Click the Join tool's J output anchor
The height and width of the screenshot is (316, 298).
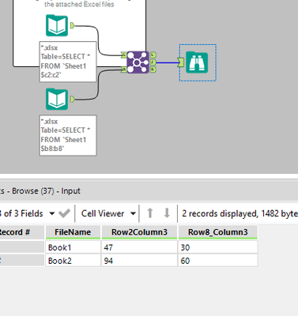pyautogui.click(x=153, y=62)
